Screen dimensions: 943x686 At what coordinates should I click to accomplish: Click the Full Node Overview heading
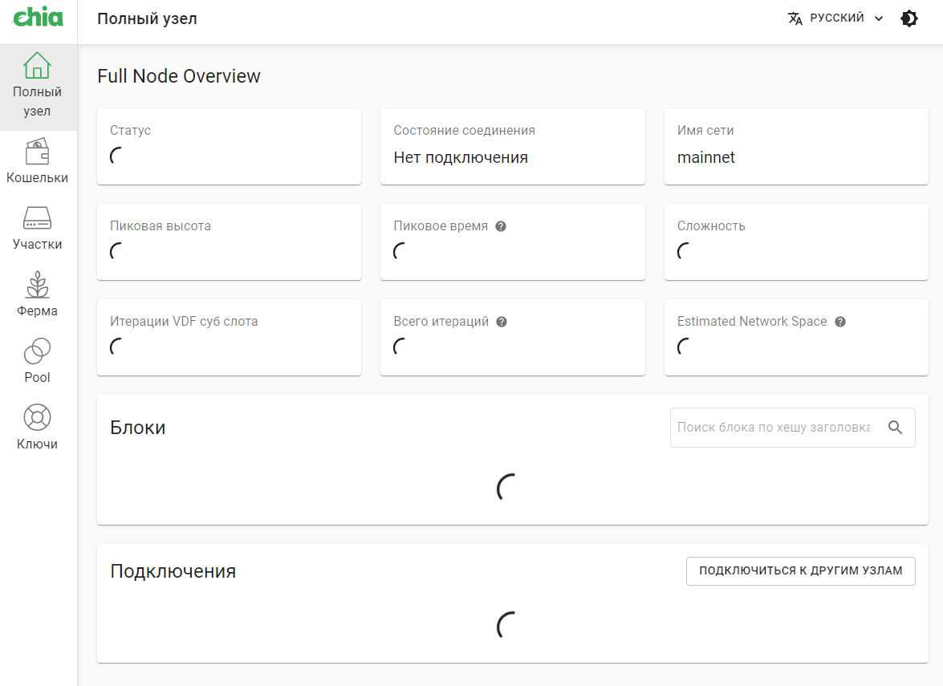coord(179,76)
